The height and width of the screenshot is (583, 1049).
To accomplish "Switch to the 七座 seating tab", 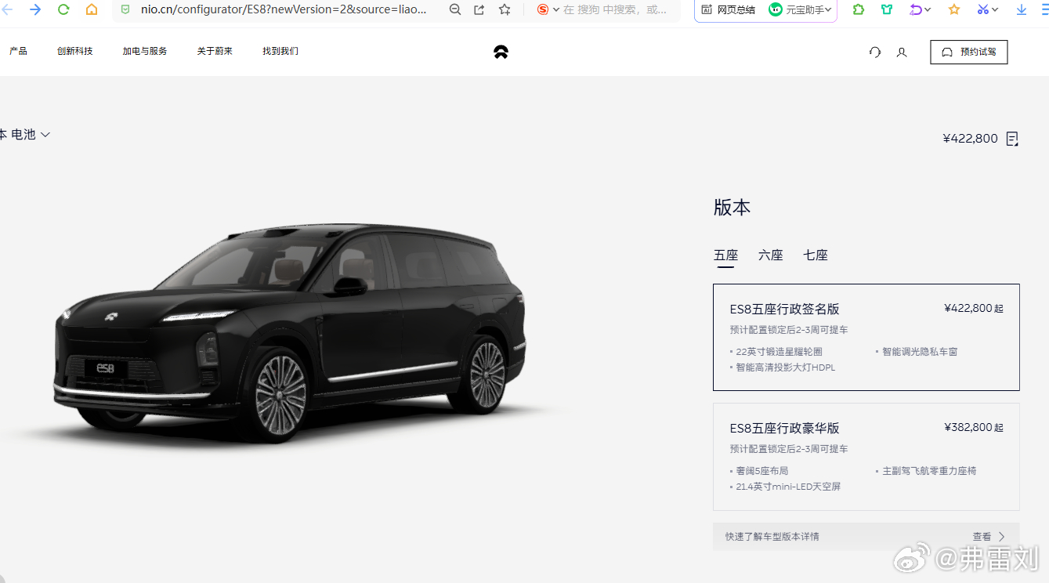I will pyautogui.click(x=816, y=255).
